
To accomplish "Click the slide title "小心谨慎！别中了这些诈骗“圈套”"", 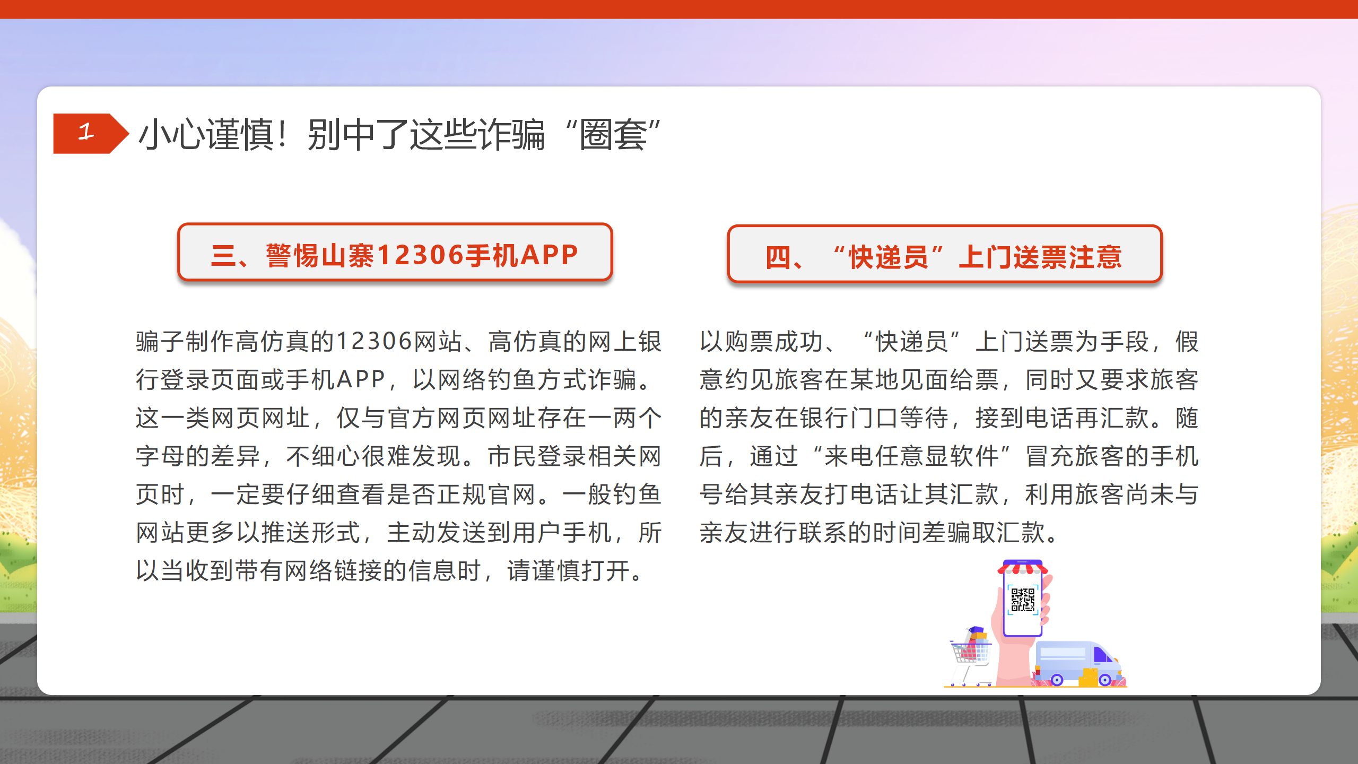I will click(x=399, y=134).
